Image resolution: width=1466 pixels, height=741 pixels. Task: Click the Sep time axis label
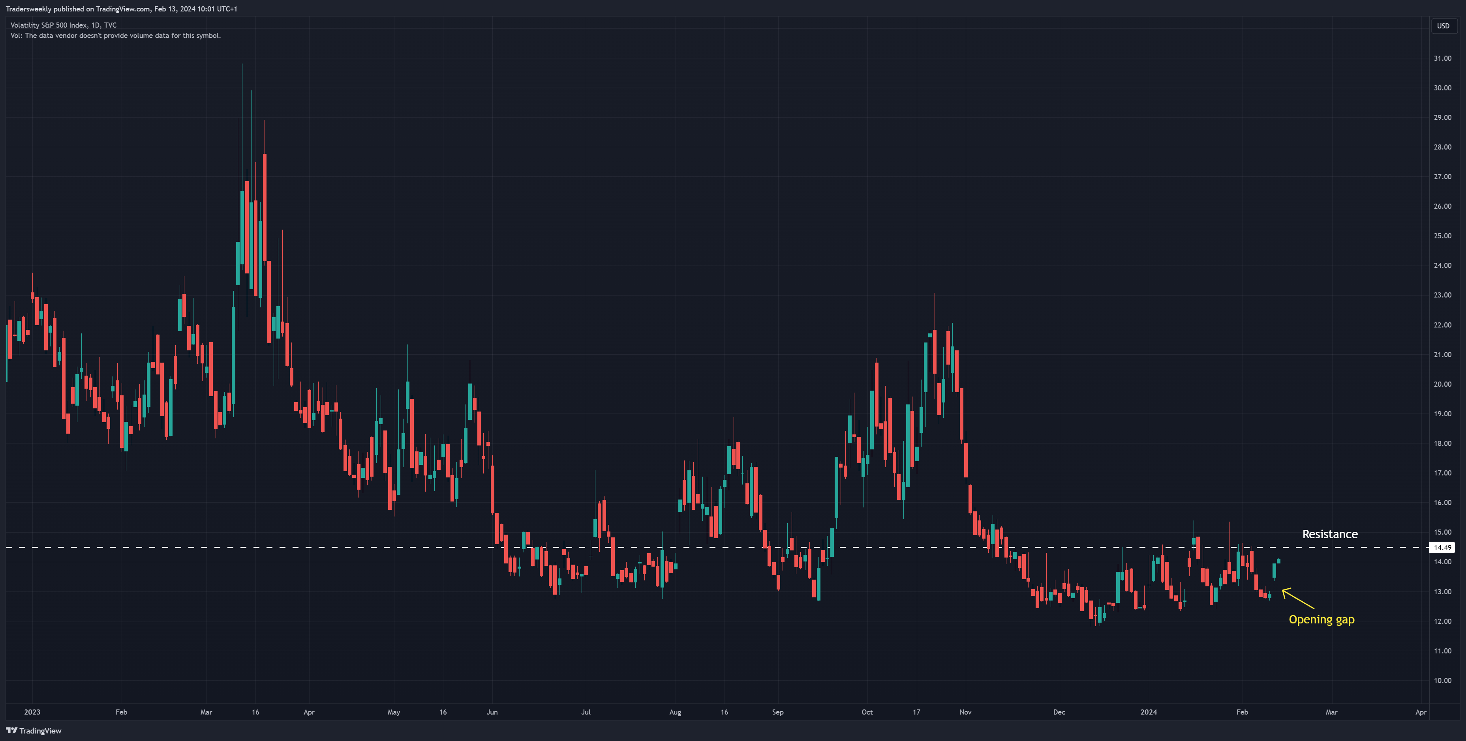click(x=777, y=712)
